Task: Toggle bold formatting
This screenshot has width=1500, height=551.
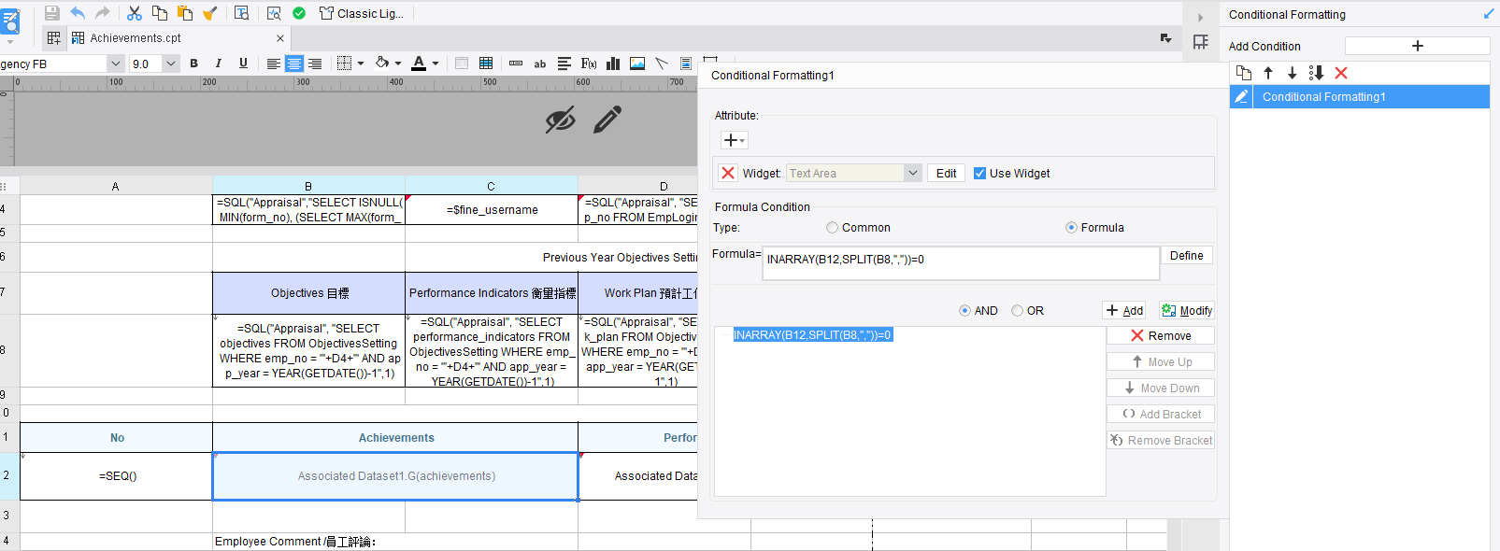Action: tap(193, 64)
